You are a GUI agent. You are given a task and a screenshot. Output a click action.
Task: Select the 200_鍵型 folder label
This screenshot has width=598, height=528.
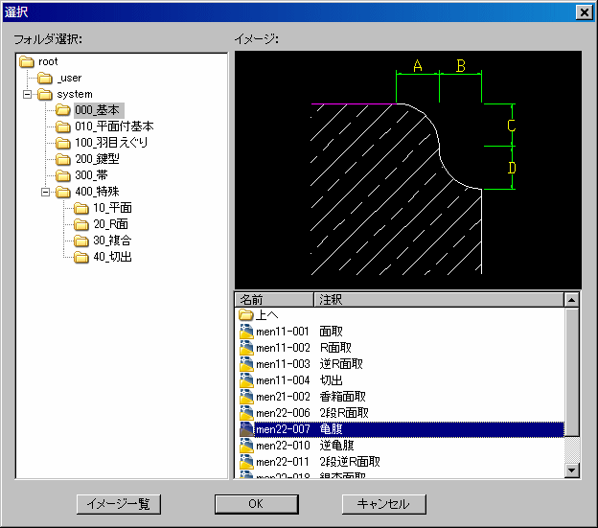[97, 159]
